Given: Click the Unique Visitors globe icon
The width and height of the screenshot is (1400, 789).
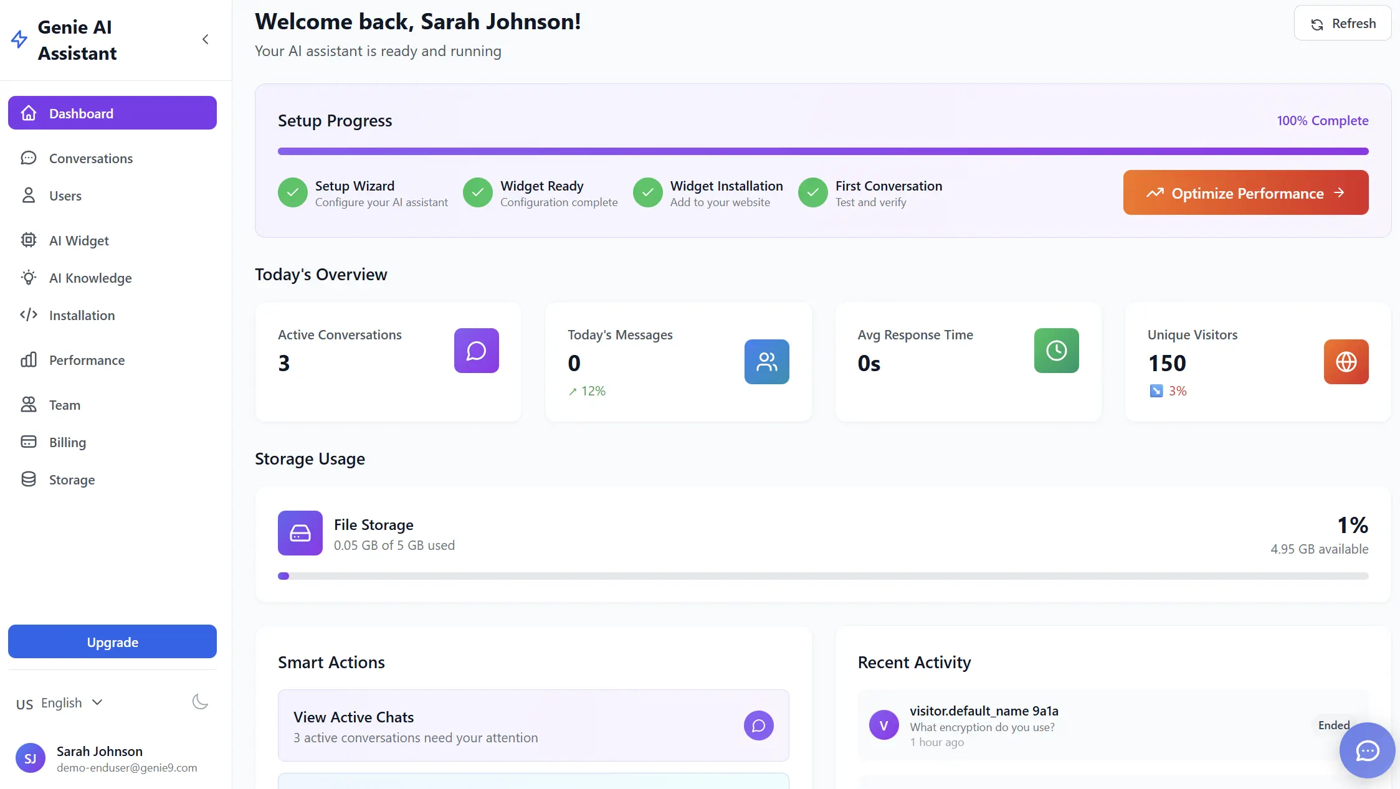Looking at the screenshot, I should tap(1346, 362).
